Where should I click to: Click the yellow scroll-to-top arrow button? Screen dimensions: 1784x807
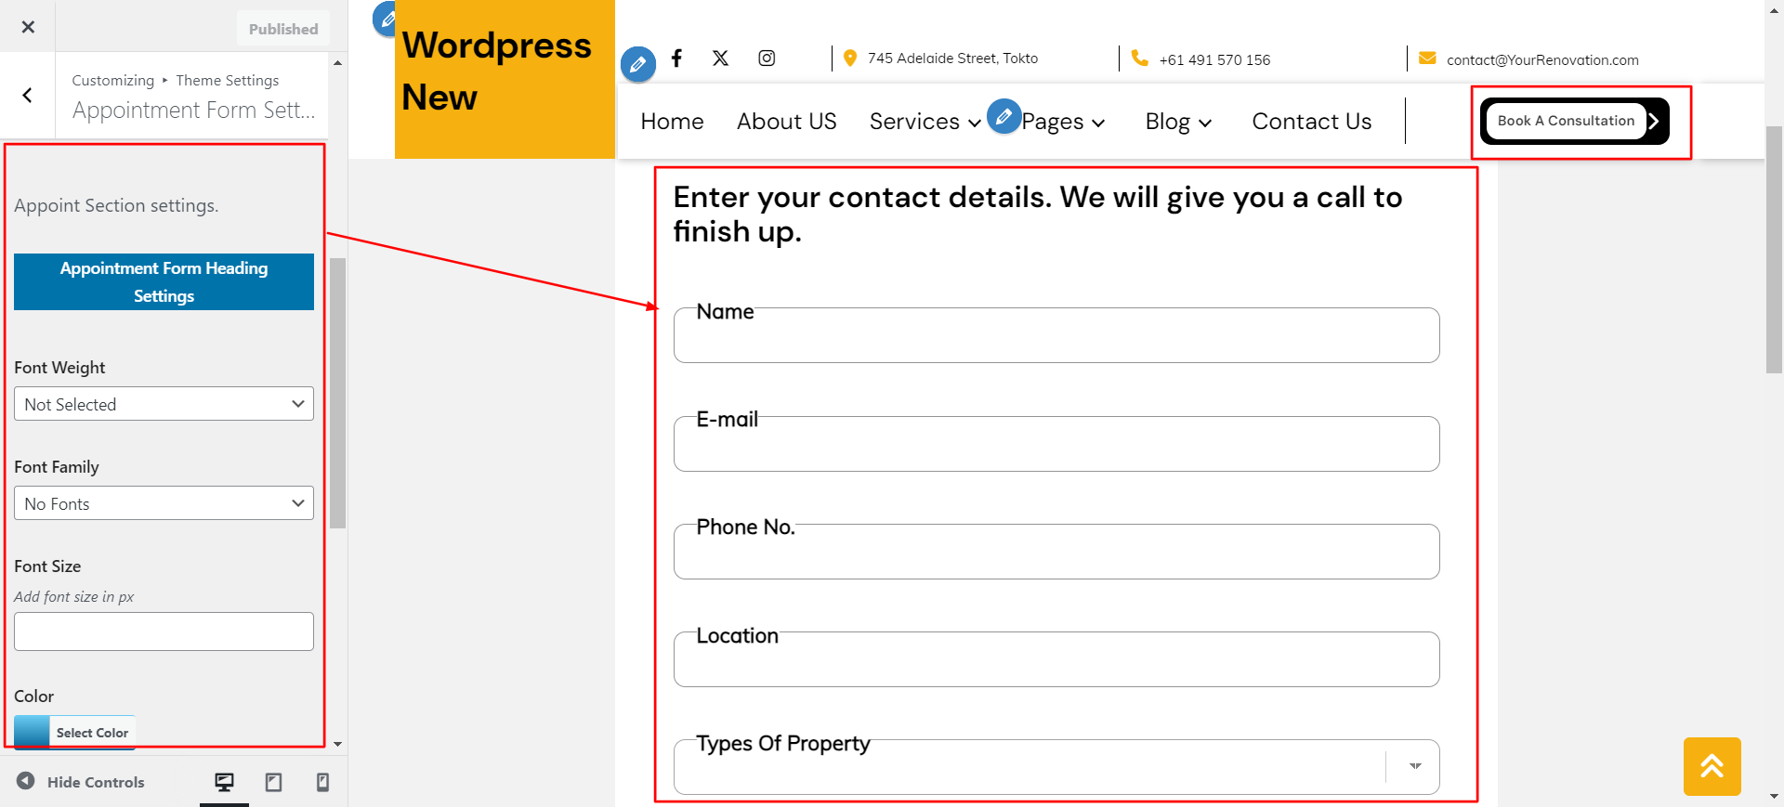[x=1712, y=766]
